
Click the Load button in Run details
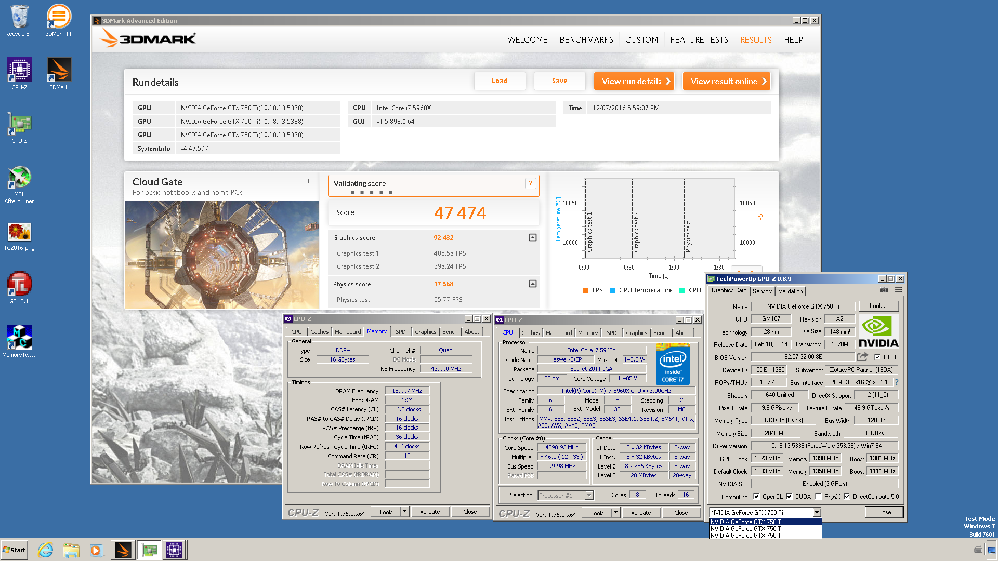click(500, 81)
